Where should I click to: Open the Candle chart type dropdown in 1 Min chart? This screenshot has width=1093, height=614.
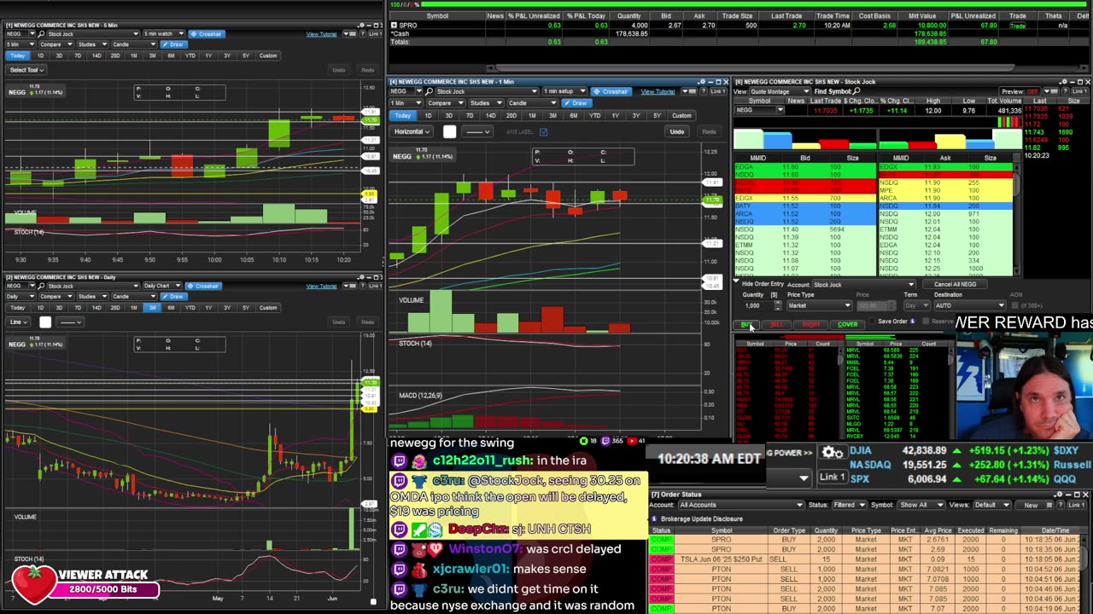534,102
